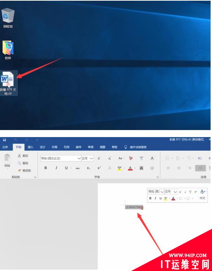Switch to the 引用 References tab

pyautogui.click(x=66, y=147)
